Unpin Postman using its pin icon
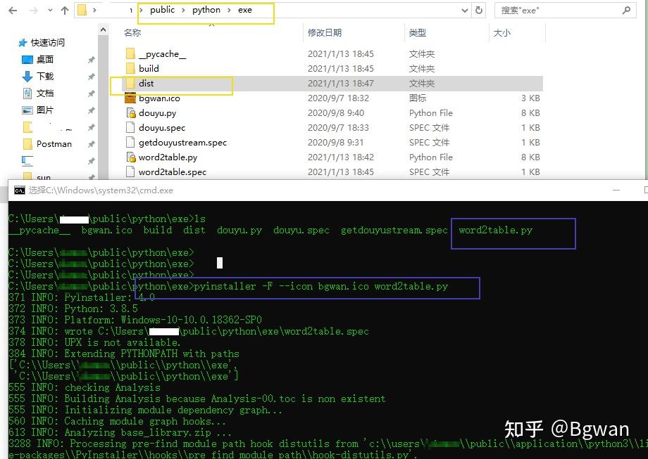 pyautogui.click(x=92, y=144)
